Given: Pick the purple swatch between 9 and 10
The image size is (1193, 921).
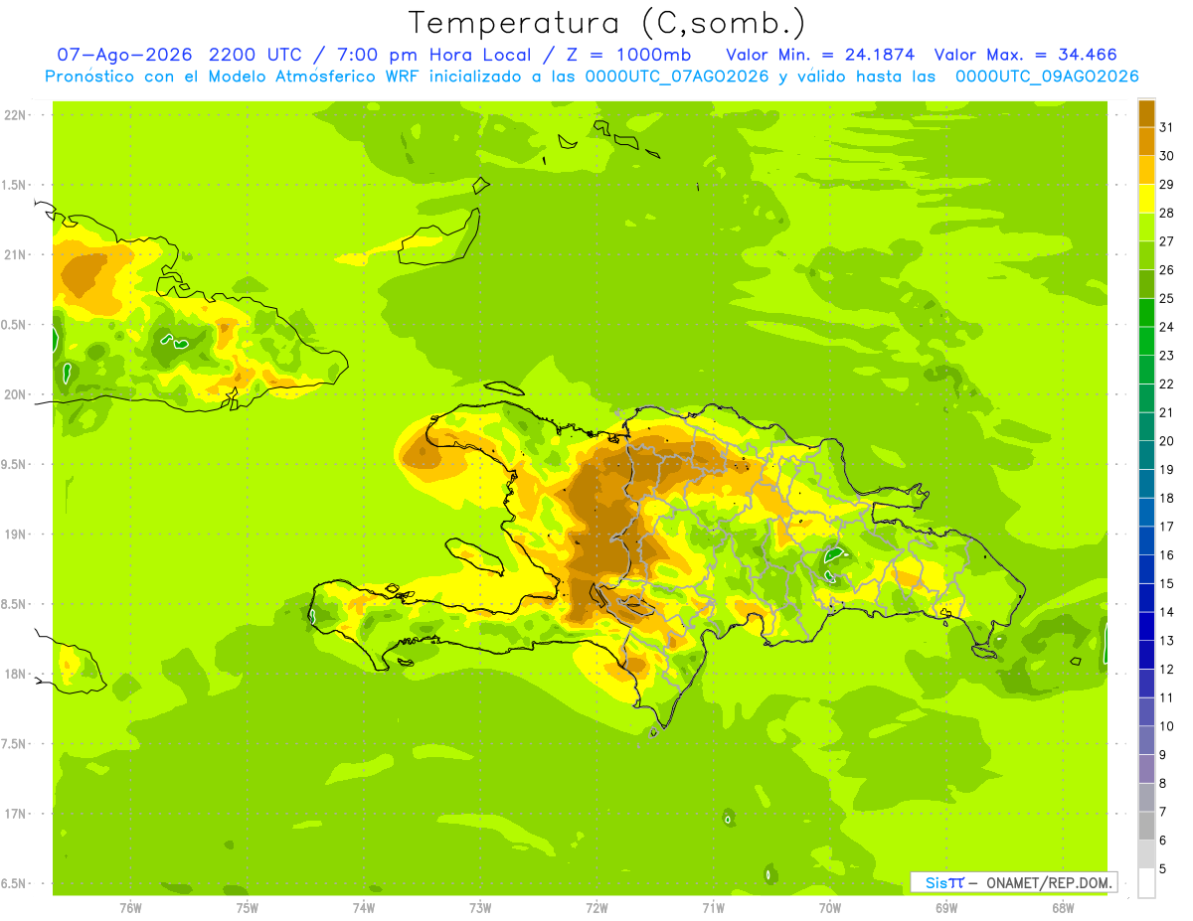Looking at the screenshot, I should pyautogui.click(x=1146, y=740).
